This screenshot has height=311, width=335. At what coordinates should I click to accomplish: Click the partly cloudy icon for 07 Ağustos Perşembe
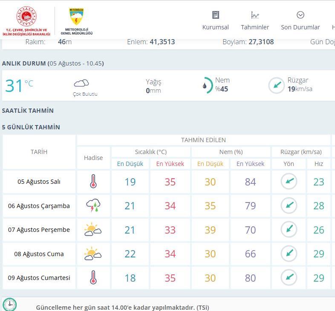(x=93, y=230)
